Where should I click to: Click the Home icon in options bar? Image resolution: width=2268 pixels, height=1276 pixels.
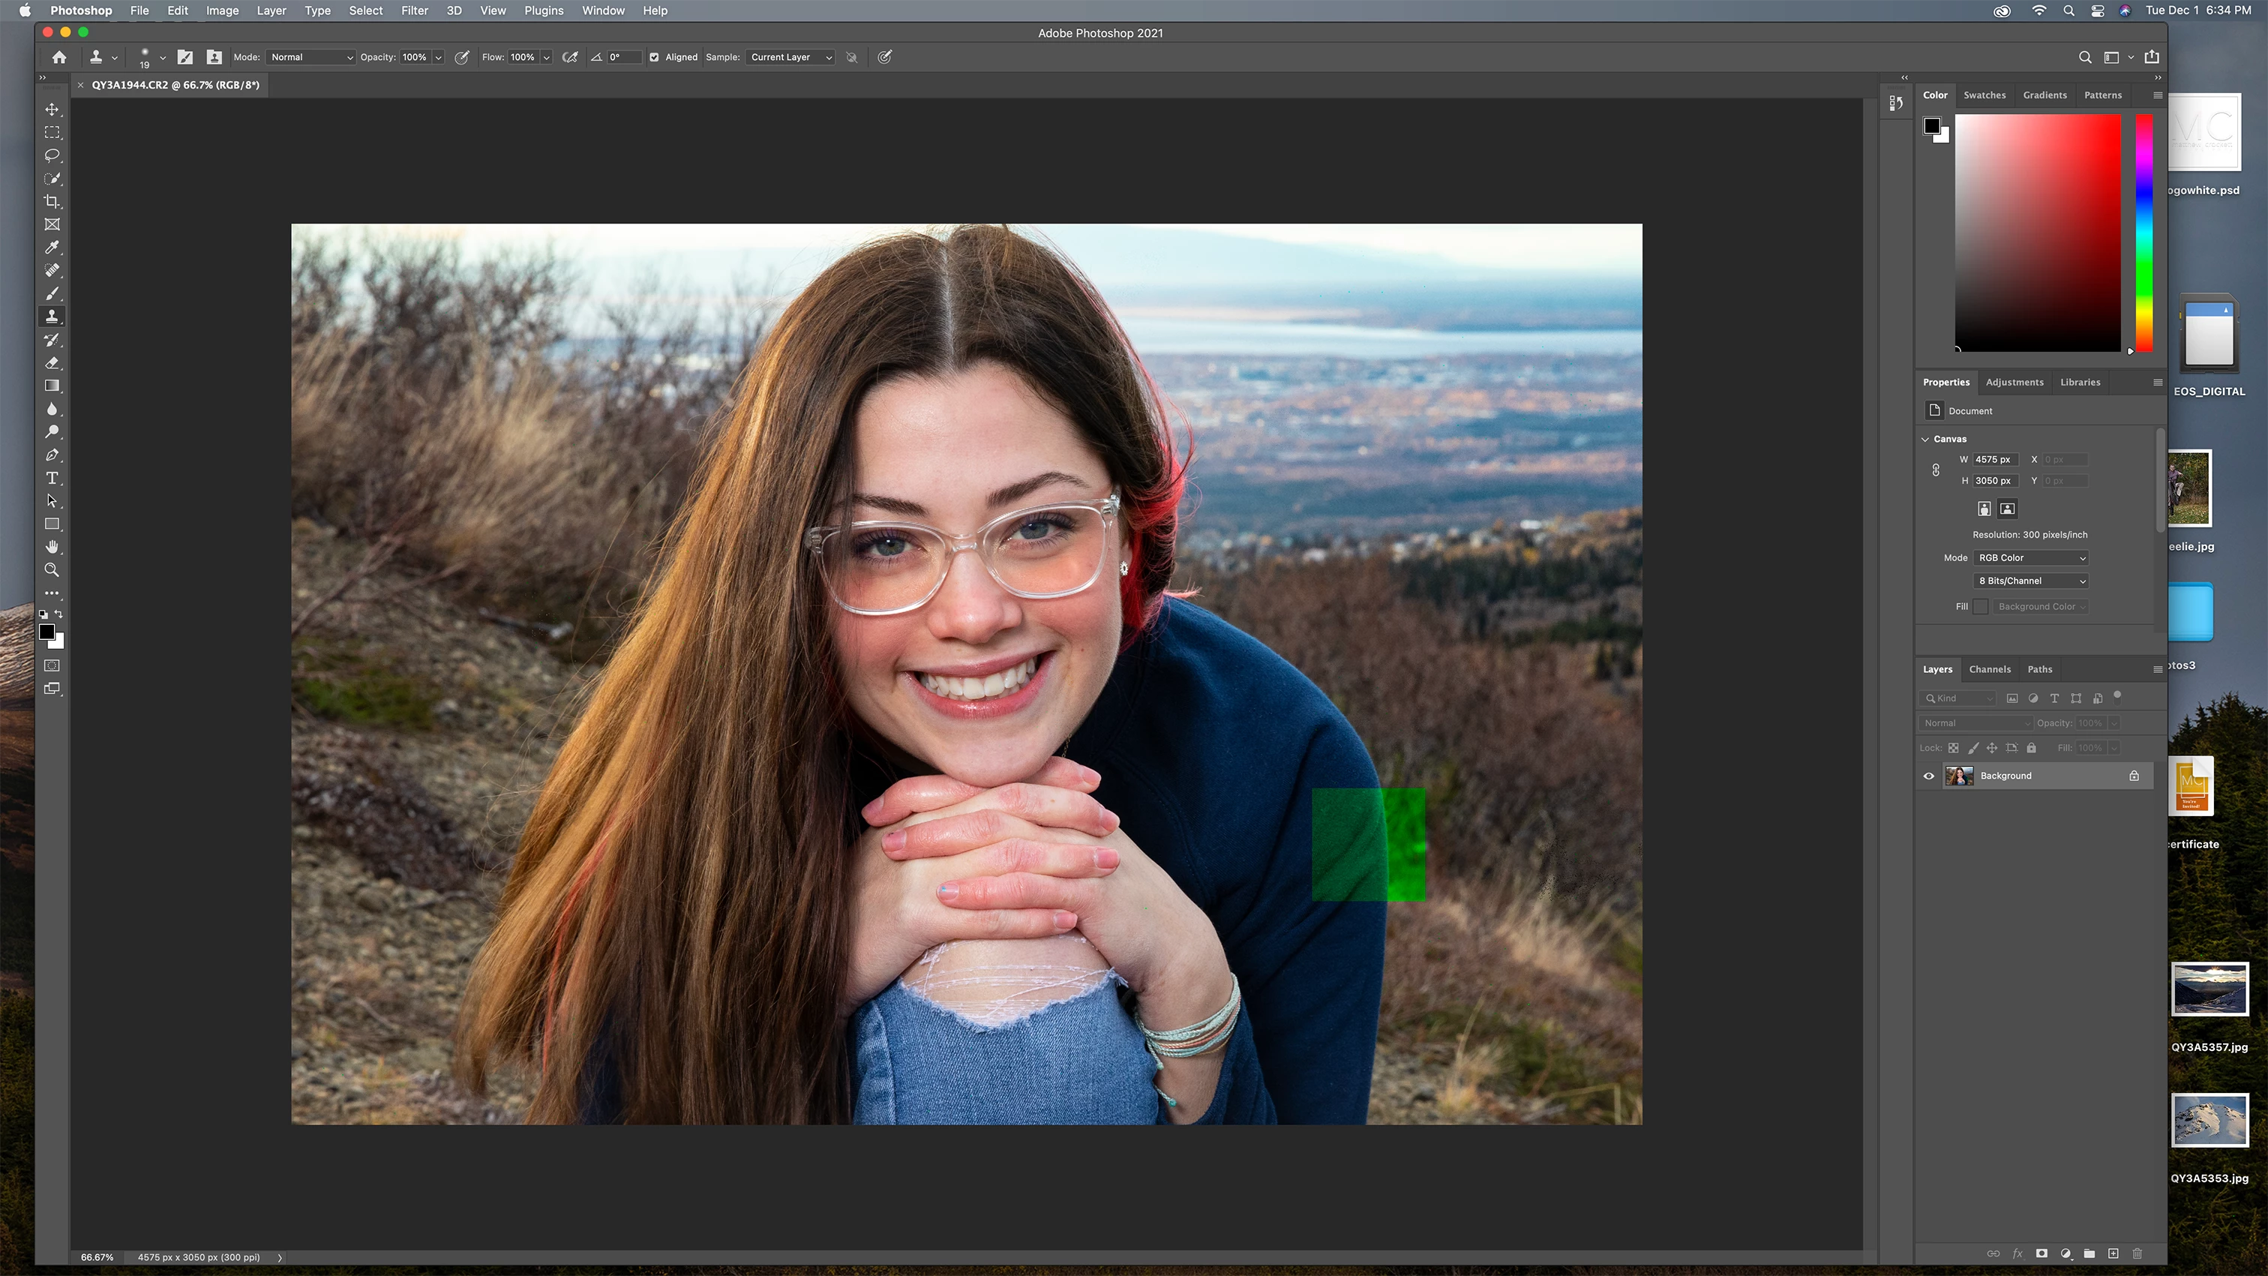(59, 57)
